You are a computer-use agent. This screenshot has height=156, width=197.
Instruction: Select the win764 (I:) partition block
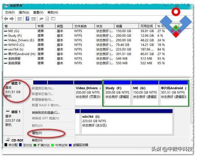click(127, 121)
